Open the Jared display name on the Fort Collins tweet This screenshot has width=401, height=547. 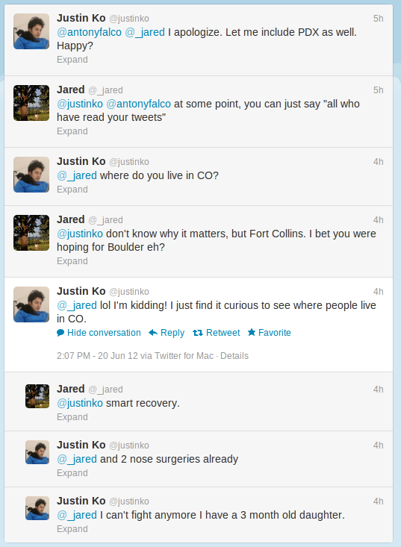(x=71, y=219)
